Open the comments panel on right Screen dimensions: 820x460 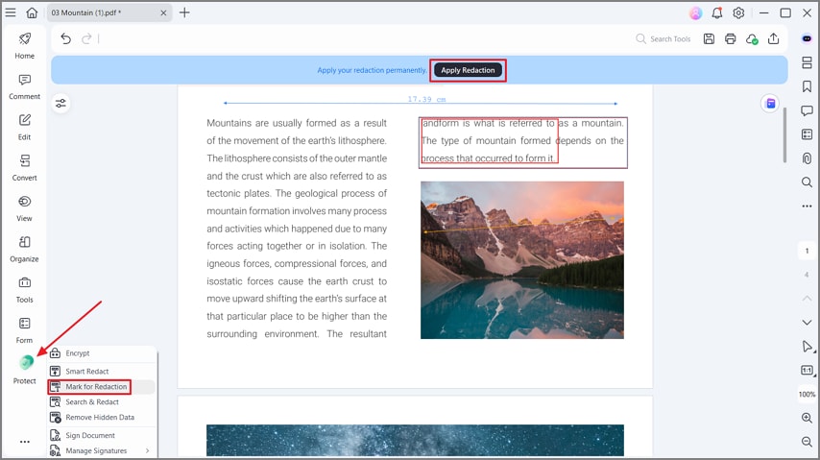[x=807, y=110]
